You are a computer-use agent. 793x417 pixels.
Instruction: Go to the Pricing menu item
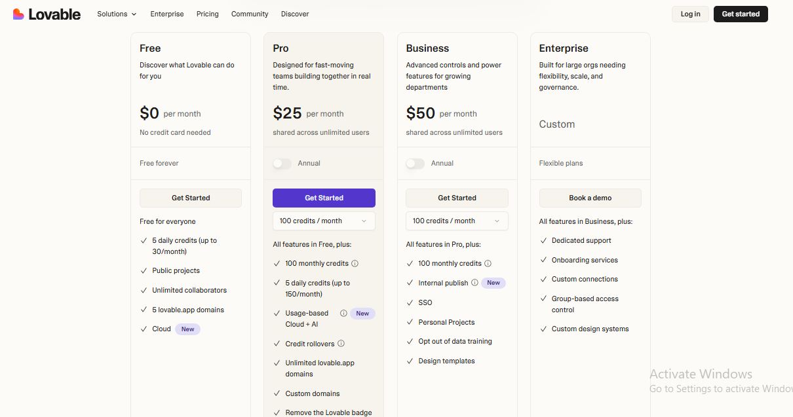tap(208, 14)
